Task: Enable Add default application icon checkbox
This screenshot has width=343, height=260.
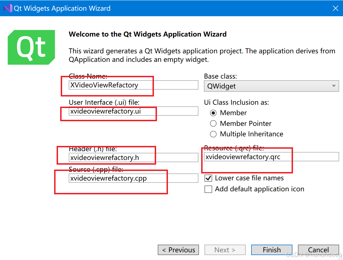Action: (x=208, y=189)
